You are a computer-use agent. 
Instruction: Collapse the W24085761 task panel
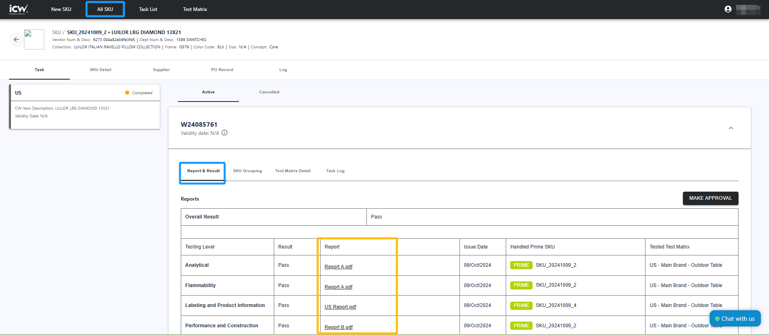[730, 128]
